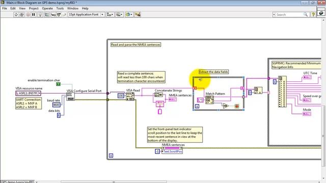The height and width of the screenshot is (183, 326).
Task: Click 'Read and parse the NMEA sentences' comment
Action: (136, 45)
